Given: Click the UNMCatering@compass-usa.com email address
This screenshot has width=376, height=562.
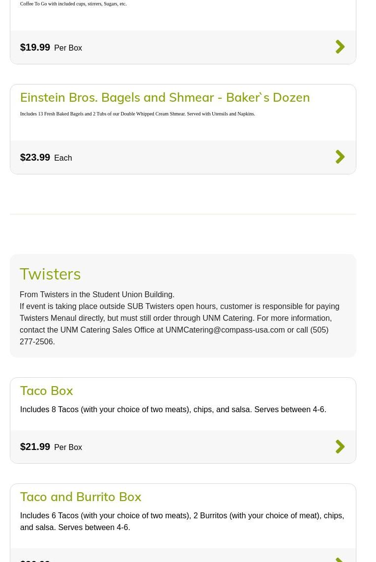Looking at the screenshot, I should [225, 330].
